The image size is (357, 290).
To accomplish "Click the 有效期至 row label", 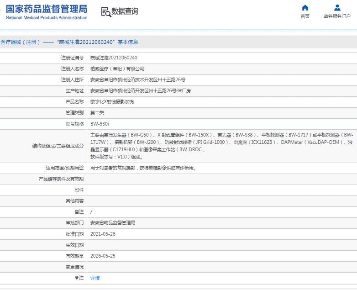I will (x=75, y=256).
